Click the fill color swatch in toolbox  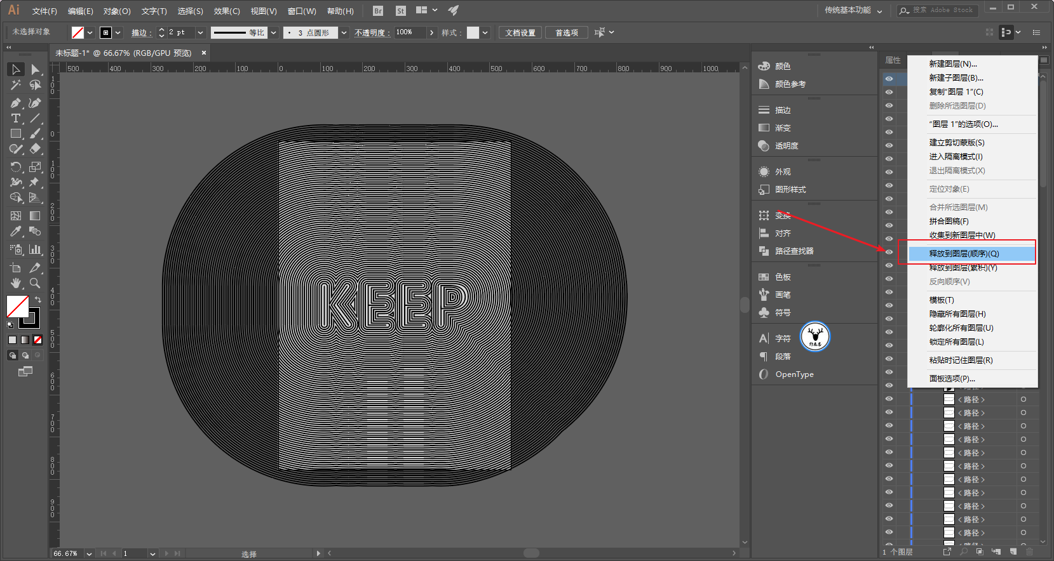click(x=17, y=307)
